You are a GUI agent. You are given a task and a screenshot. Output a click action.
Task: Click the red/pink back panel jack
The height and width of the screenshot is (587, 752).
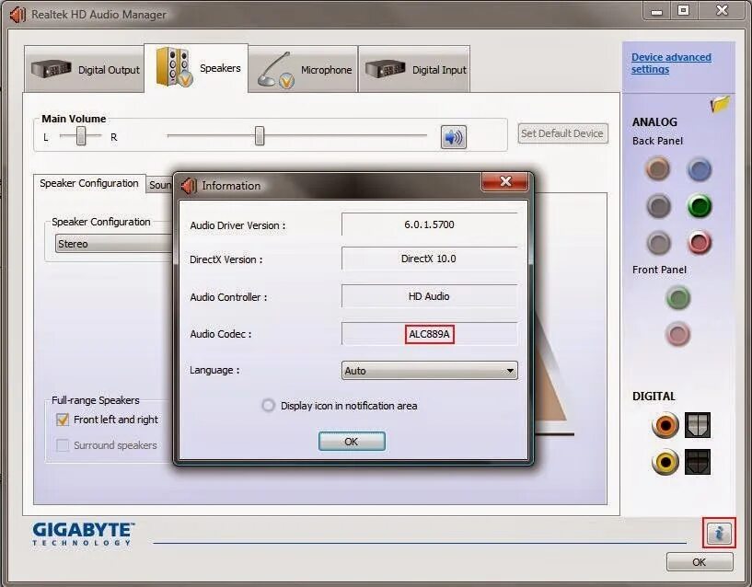(x=700, y=243)
